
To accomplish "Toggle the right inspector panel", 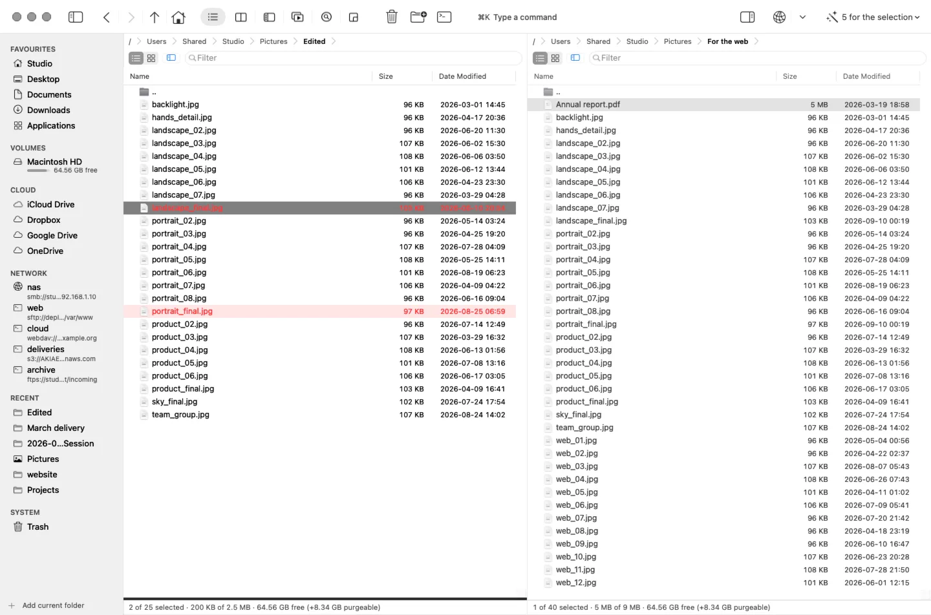I will point(747,17).
